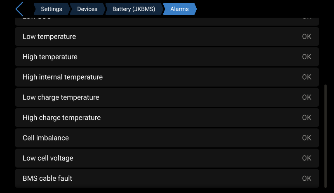Select the Alarms breadcrumb tab
Screen dimensions: 334x193
[x=179, y=9]
